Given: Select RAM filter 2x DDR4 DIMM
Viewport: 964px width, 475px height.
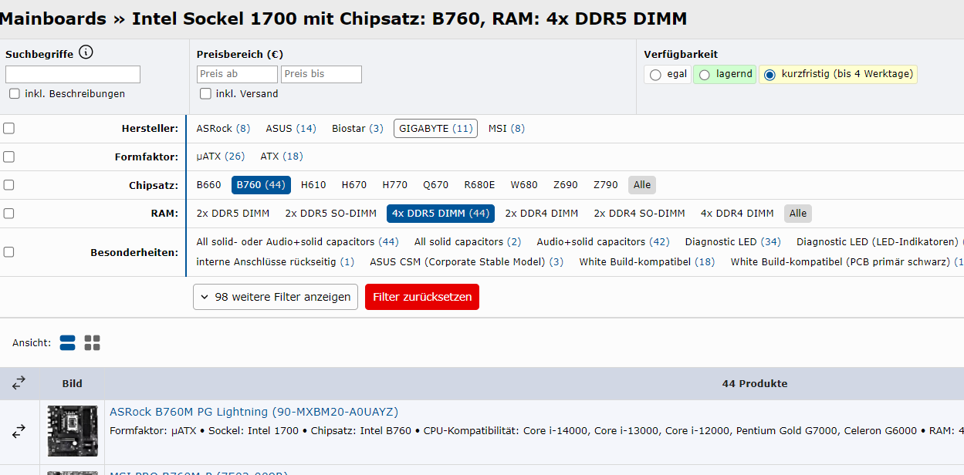Looking at the screenshot, I should click(x=542, y=214).
